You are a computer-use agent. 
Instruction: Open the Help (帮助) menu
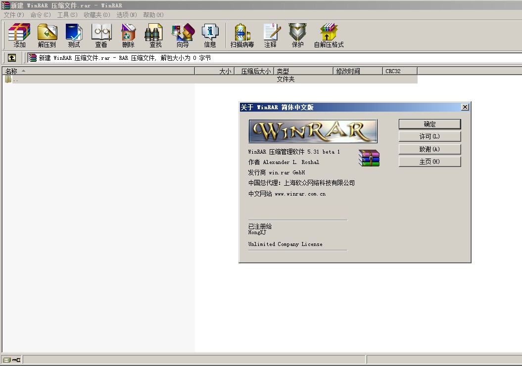pyautogui.click(x=153, y=15)
